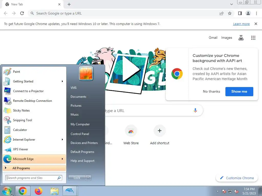
Task: Open Devices and Printers
Action: (84, 143)
